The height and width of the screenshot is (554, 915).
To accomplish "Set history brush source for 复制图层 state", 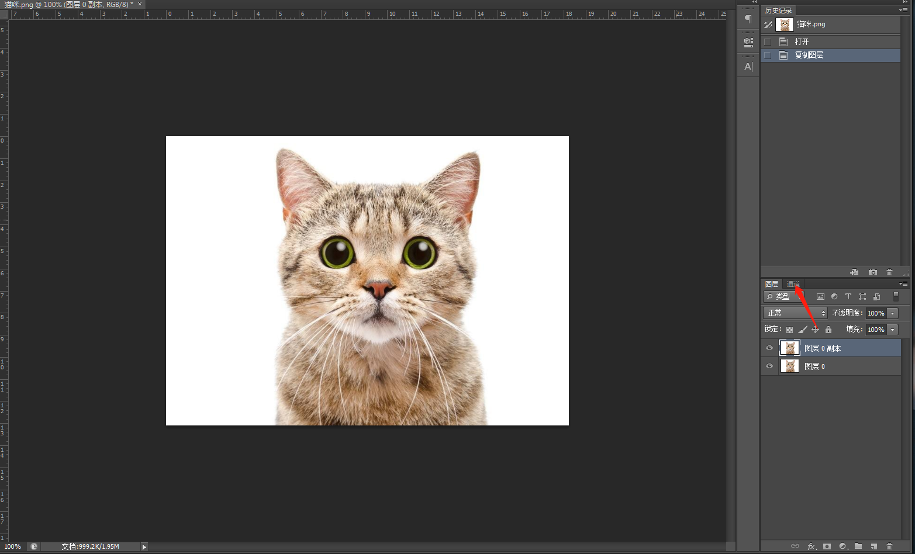I will click(768, 56).
